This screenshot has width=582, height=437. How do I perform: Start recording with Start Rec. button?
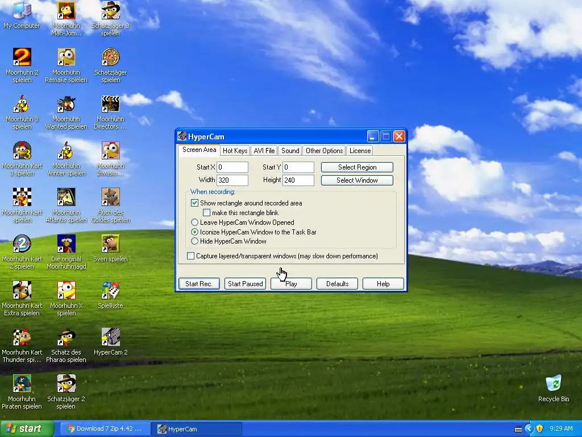point(199,284)
